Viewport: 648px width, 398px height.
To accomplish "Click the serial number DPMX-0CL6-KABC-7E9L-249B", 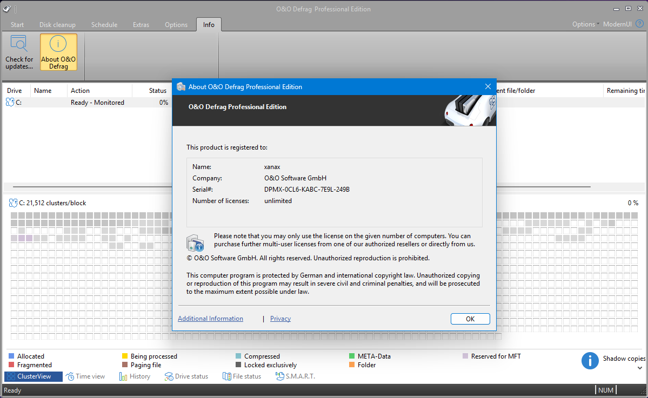I will (306, 190).
